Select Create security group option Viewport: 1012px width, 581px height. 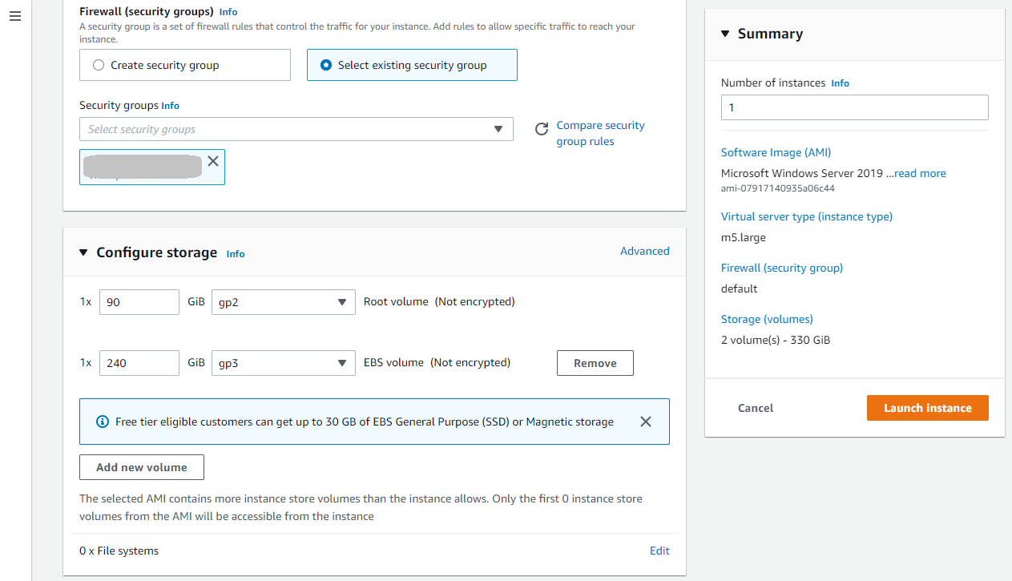pos(99,65)
